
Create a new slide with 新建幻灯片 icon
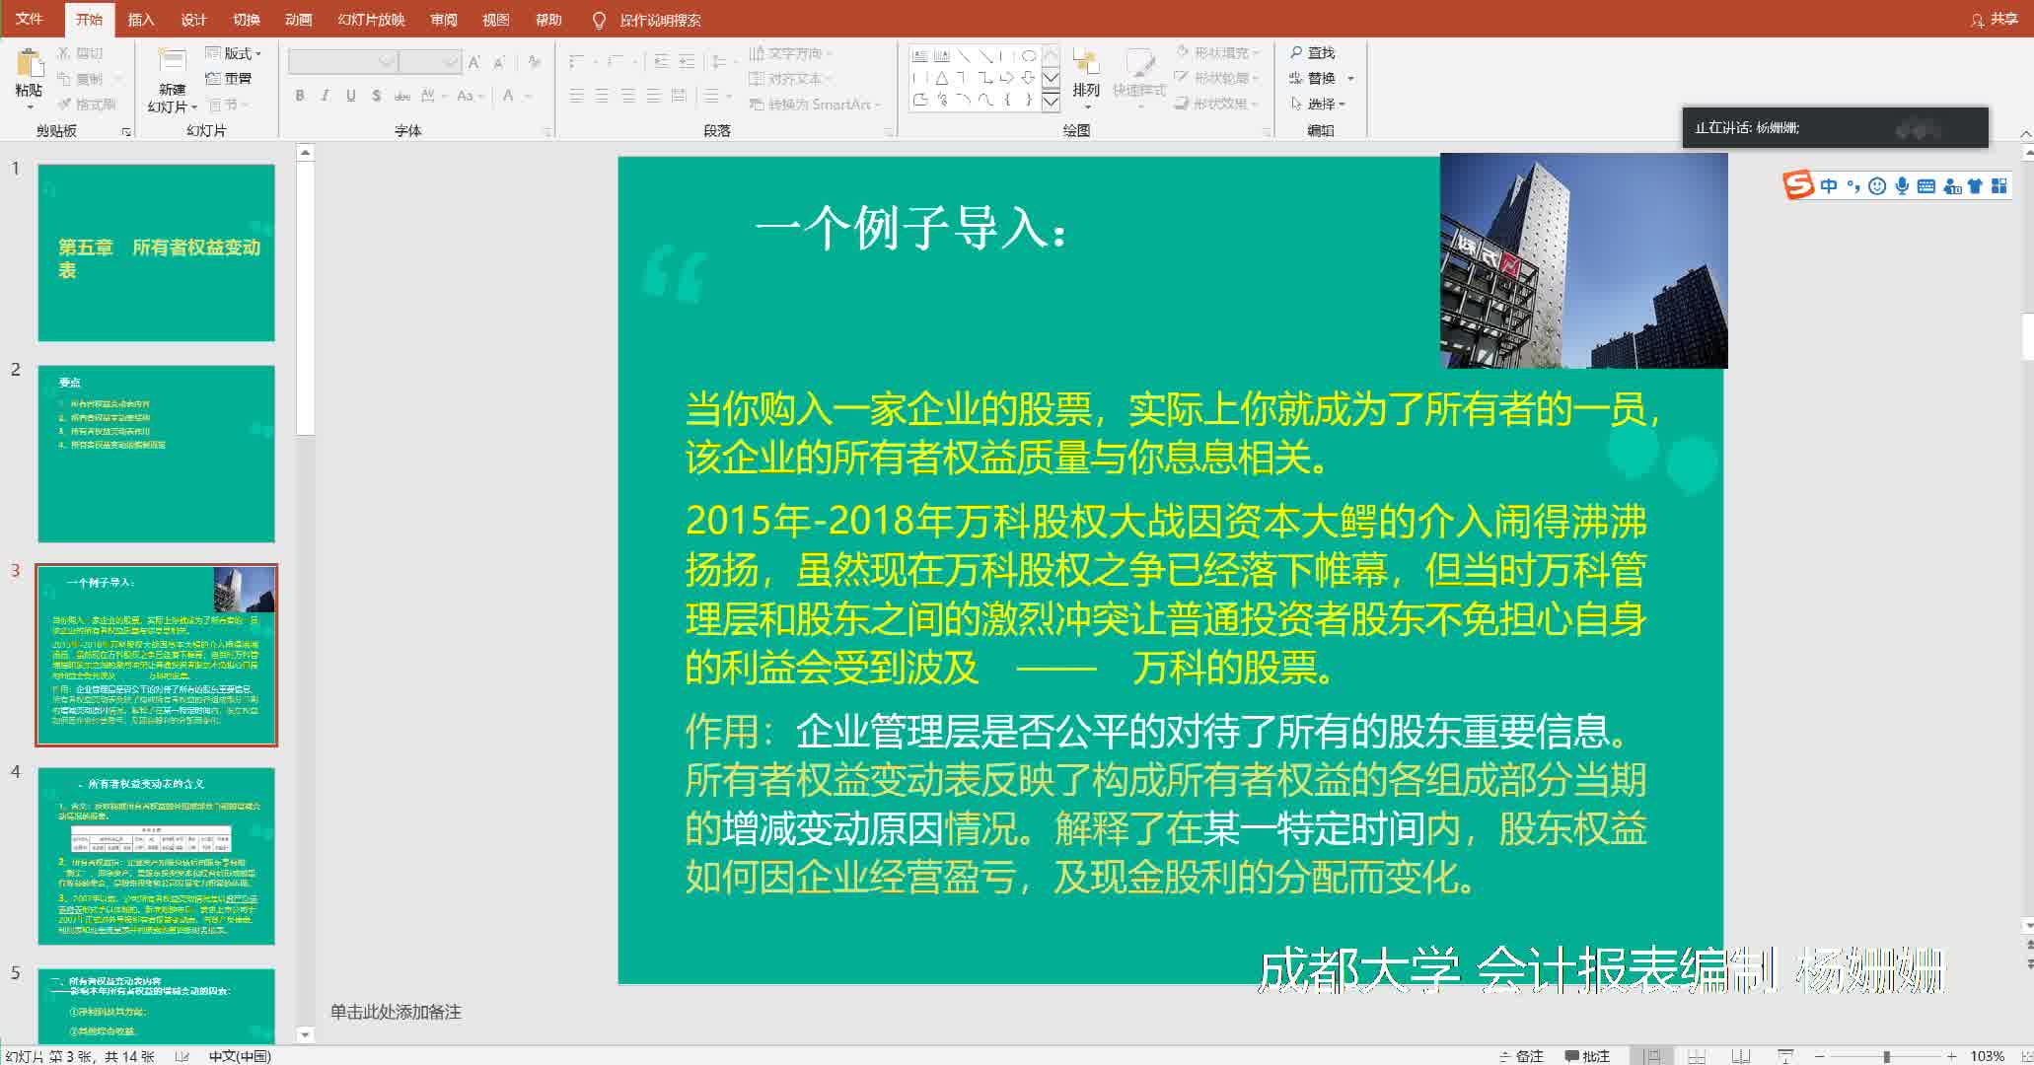tap(173, 62)
